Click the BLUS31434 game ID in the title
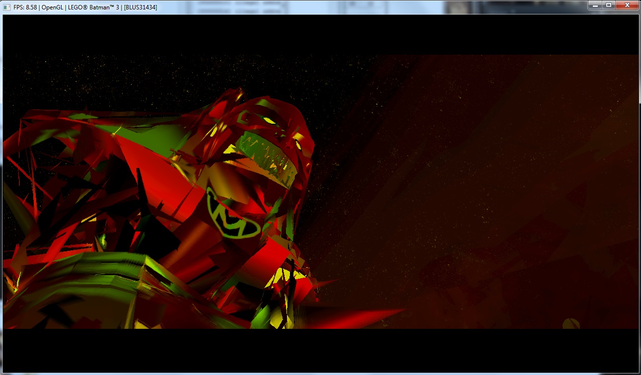This screenshot has height=375, width=641. 141,7
